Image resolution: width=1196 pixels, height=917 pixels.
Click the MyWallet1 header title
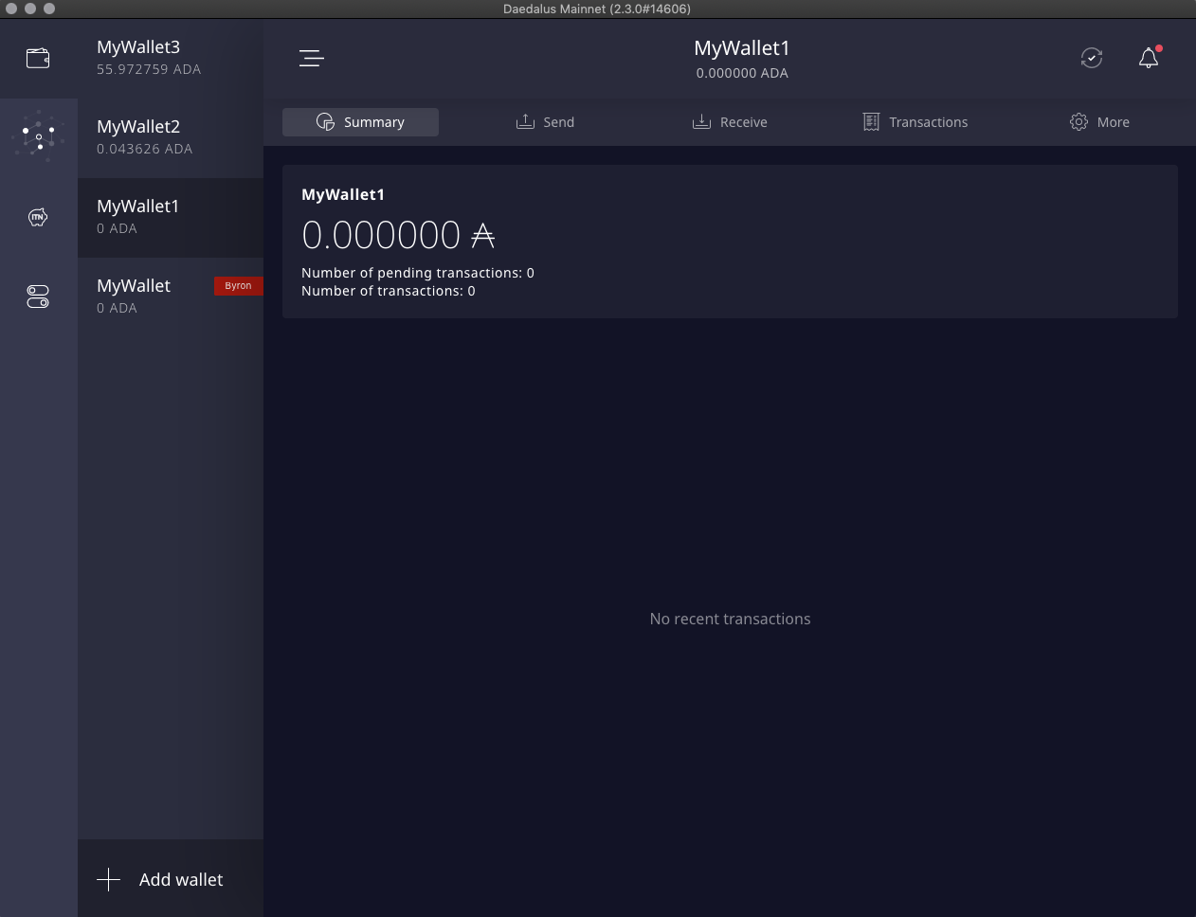tap(742, 48)
